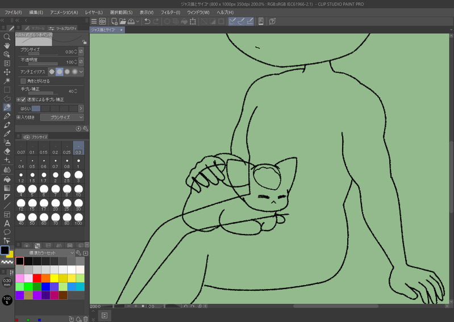Select the transparent color checker swatch
The width and height of the screenshot is (454, 322).
pos(7,262)
